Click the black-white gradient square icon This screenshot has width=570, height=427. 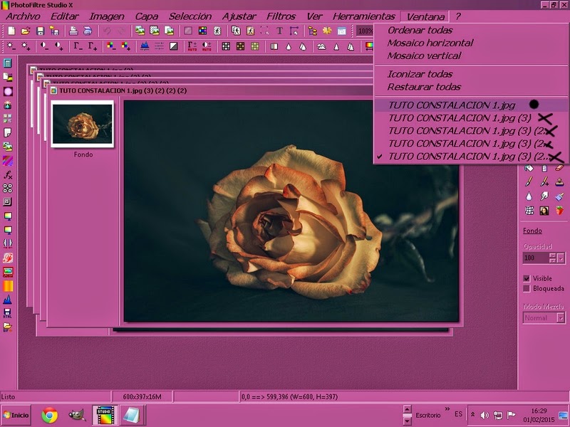174,46
